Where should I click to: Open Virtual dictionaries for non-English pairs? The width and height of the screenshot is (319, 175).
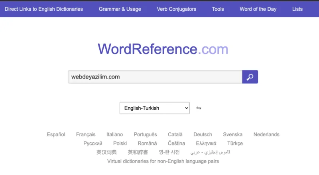(163, 161)
